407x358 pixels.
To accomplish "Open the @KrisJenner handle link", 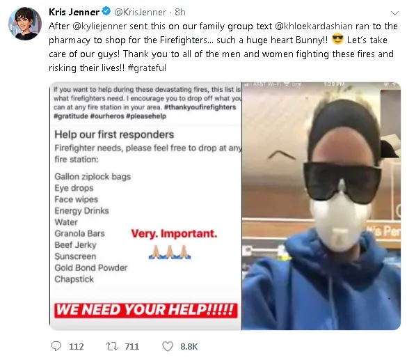I will [x=140, y=12].
